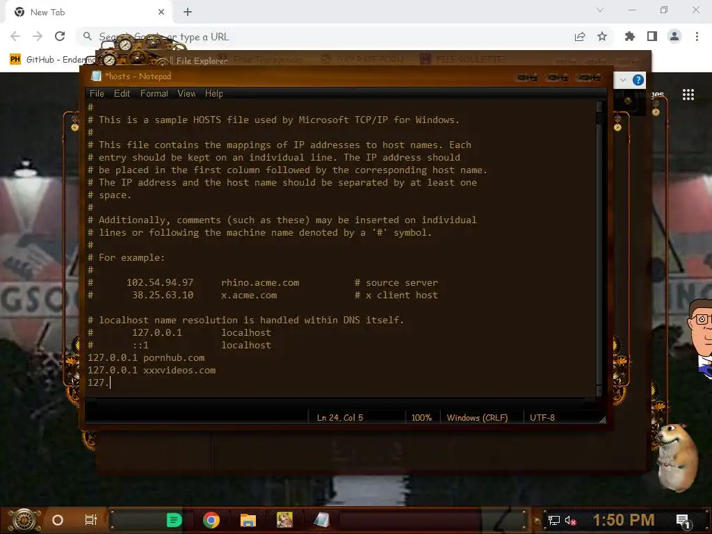Click the 'rhino.acme.com' text
The image size is (712, 534).
click(260, 282)
